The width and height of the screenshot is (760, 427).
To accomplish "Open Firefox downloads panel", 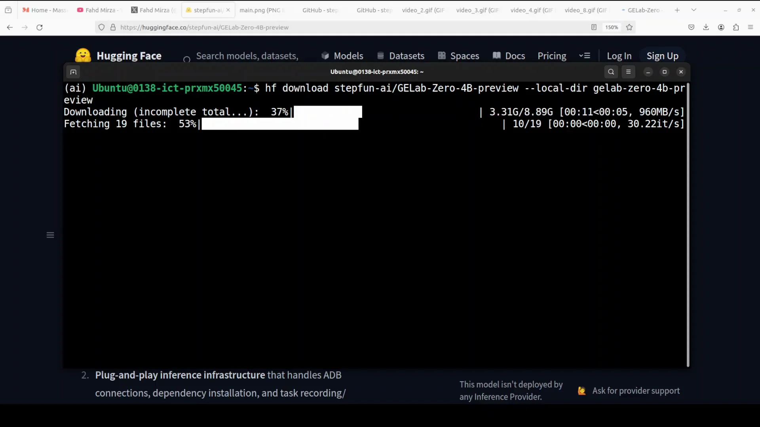I will click(706, 27).
